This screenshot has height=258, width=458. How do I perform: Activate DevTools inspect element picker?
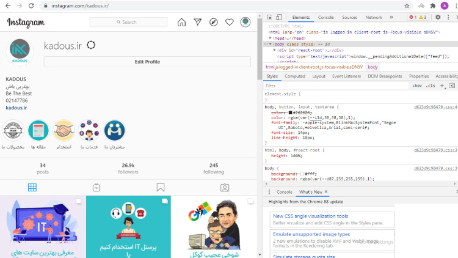click(x=271, y=18)
